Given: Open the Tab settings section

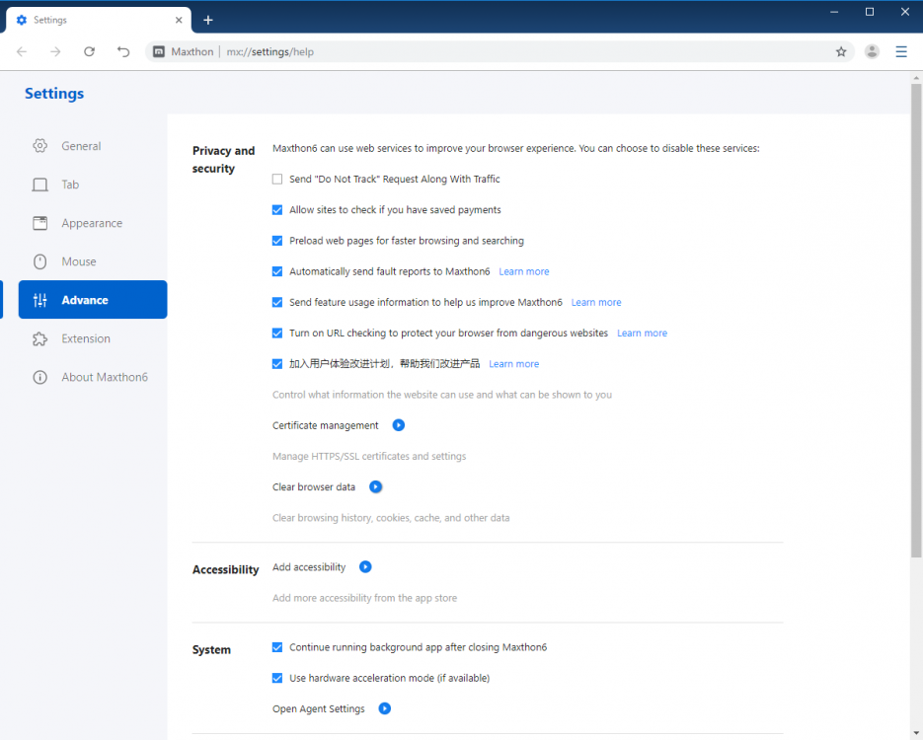Looking at the screenshot, I should (x=40, y=184).
